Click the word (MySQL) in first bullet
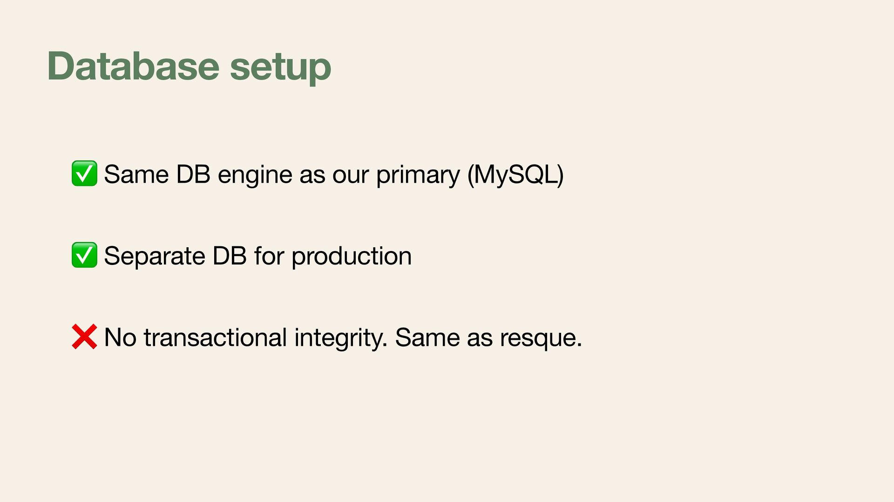The image size is (894, 502). click(x=515, y=175)
